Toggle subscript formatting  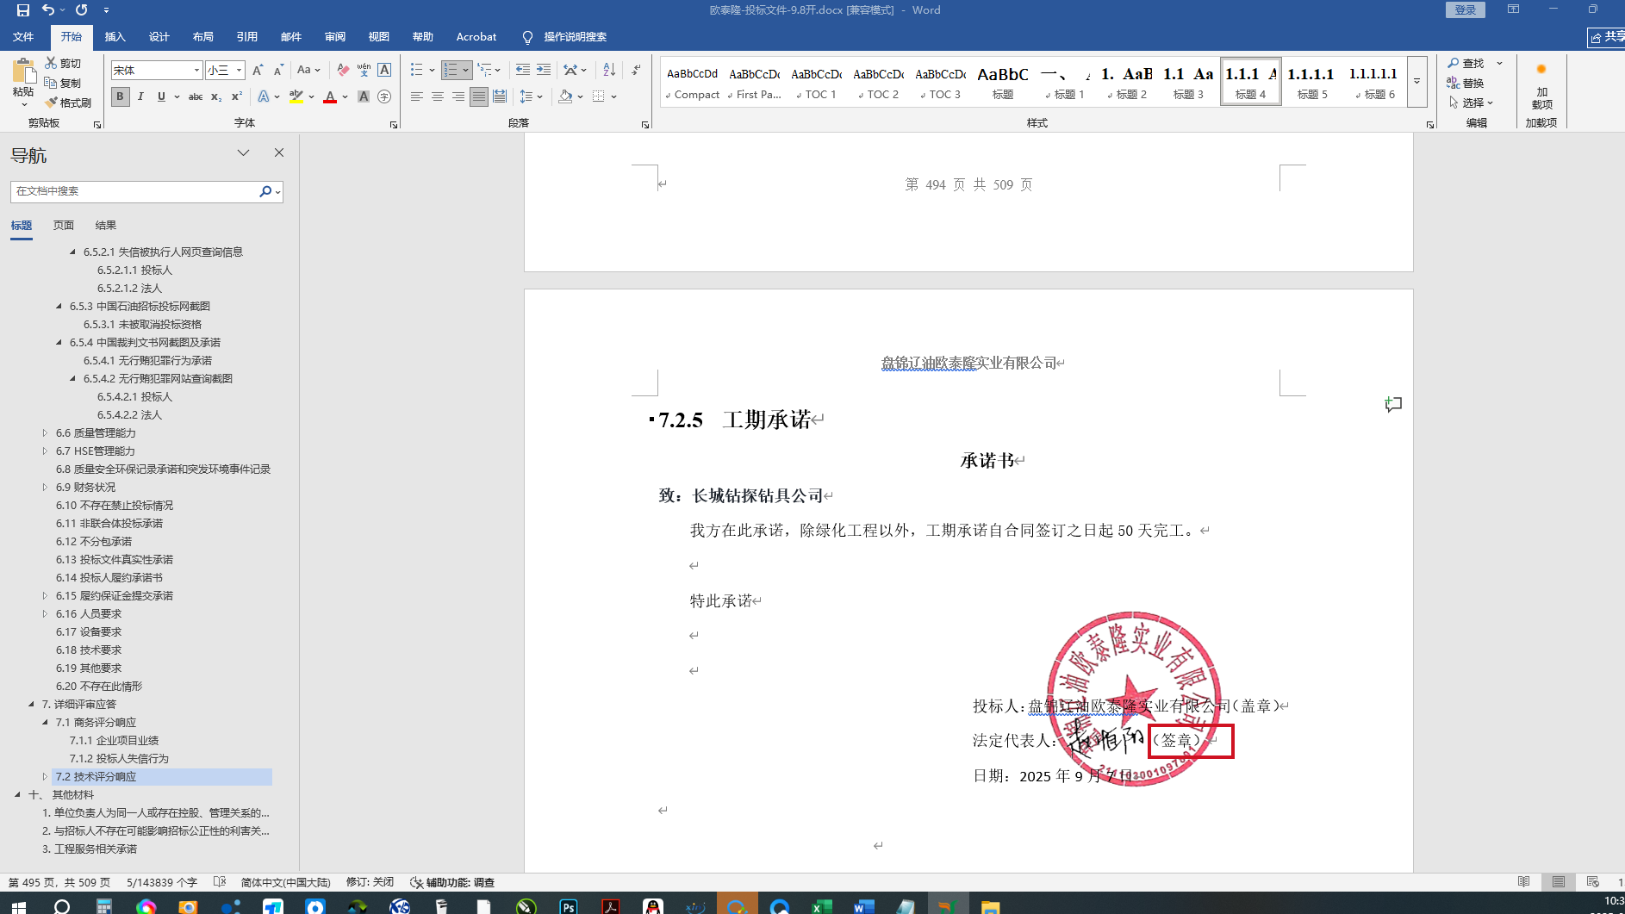pos(216,96)
